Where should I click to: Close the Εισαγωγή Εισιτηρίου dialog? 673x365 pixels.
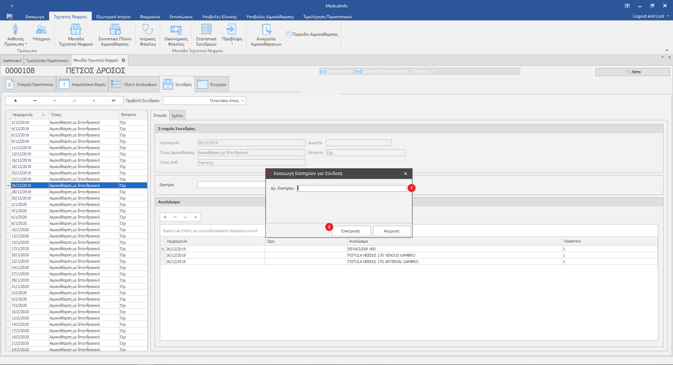pos(406,174)
